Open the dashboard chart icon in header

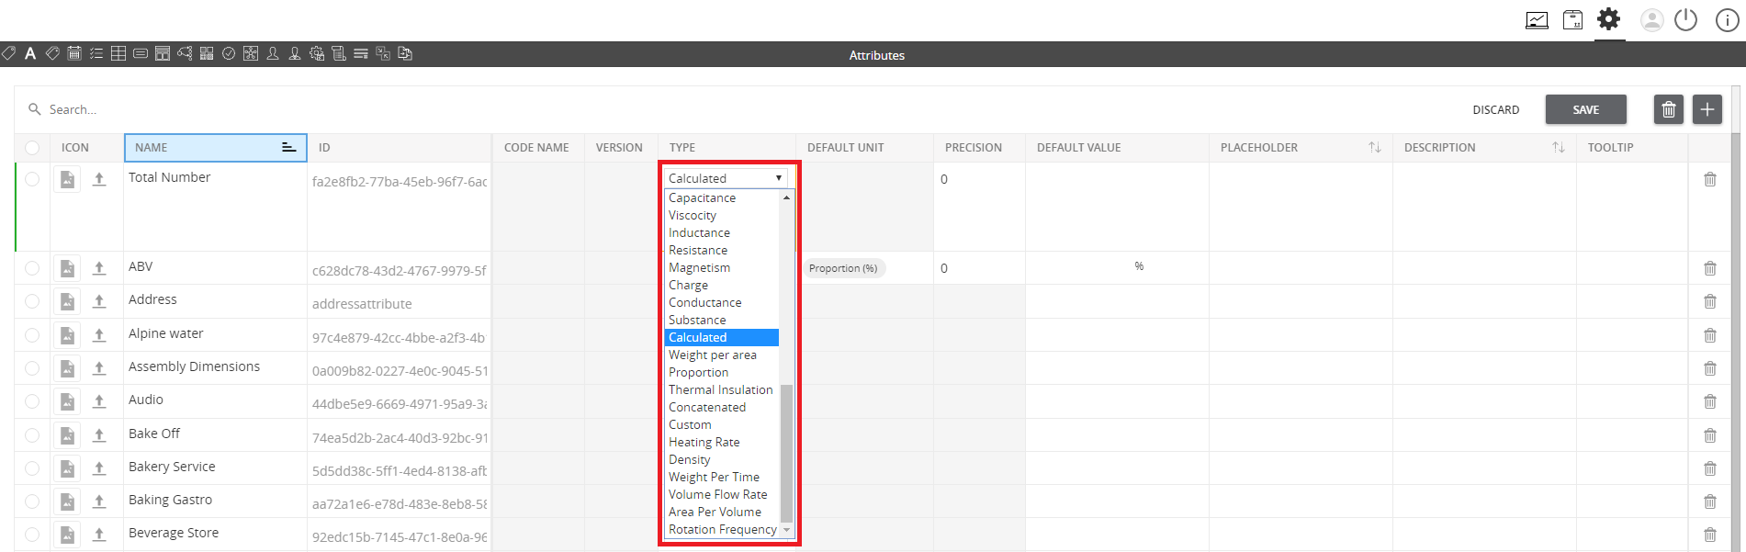coord(1537,19)
